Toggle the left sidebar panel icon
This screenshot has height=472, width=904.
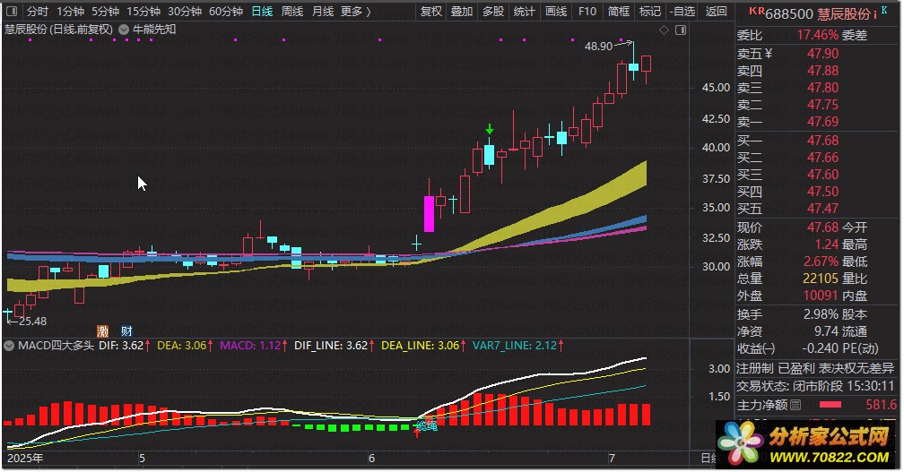click(x=12, y=11)
